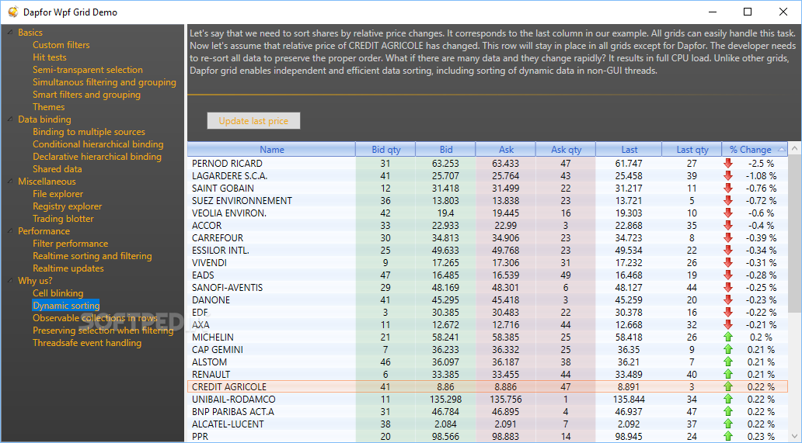Collapse the Performance tree node

[x=10, y=231]
